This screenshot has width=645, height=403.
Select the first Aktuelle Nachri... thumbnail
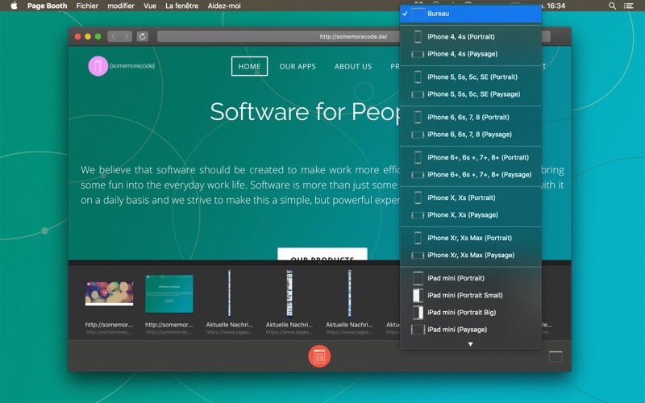229,293
